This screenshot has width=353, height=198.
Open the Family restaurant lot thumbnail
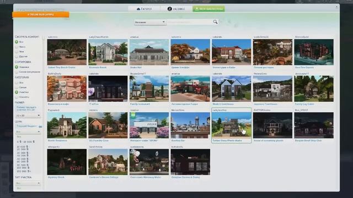click(x=149, y=89)
